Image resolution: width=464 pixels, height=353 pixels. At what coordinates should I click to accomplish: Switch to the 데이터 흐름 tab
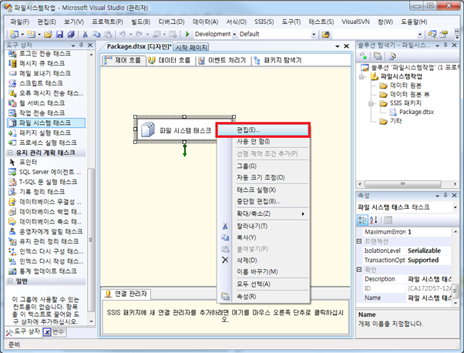click(x=170, y=60)
